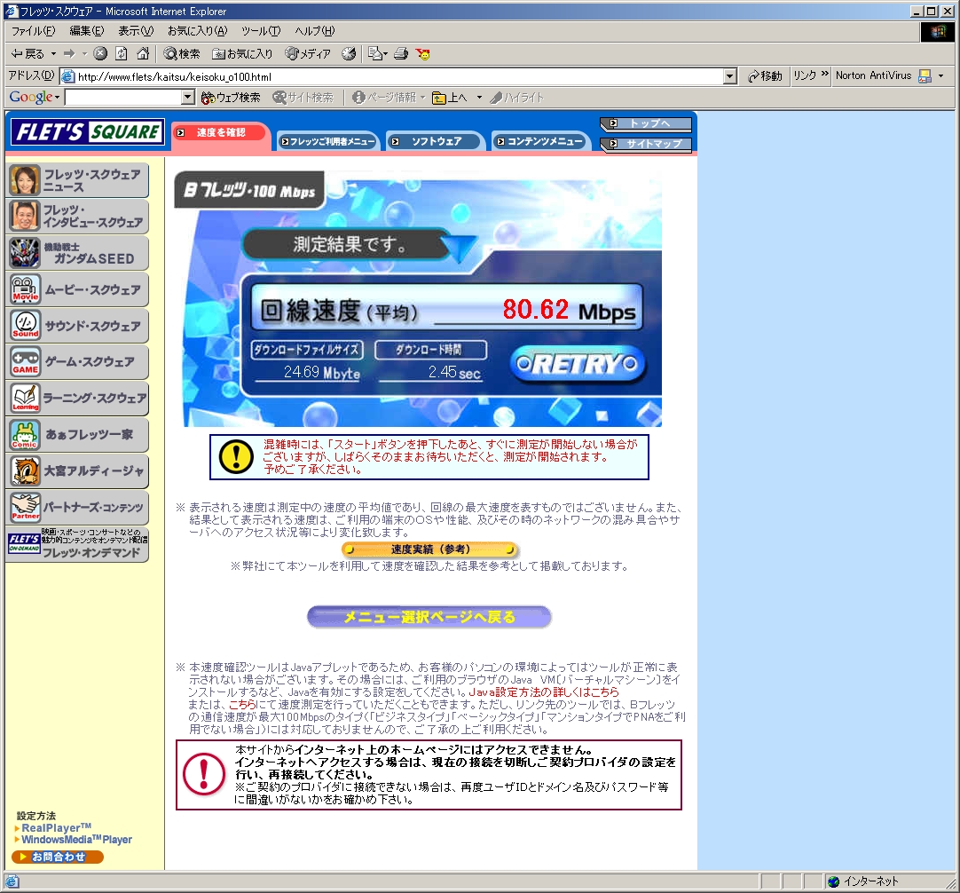
Task: Click the RETRY button
Action: (578, 365)
